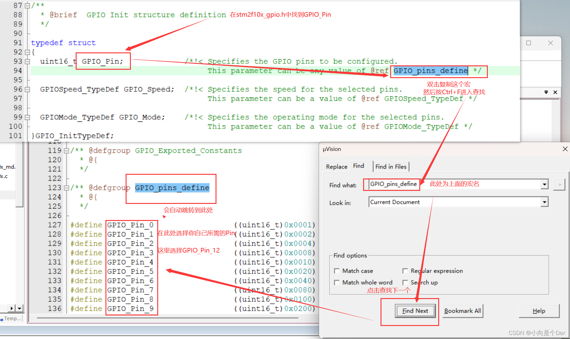Viewport: 570px width, 339px height.
Task: Click GPIO_Speed member on line 96
Action: [x=147, y=89]
